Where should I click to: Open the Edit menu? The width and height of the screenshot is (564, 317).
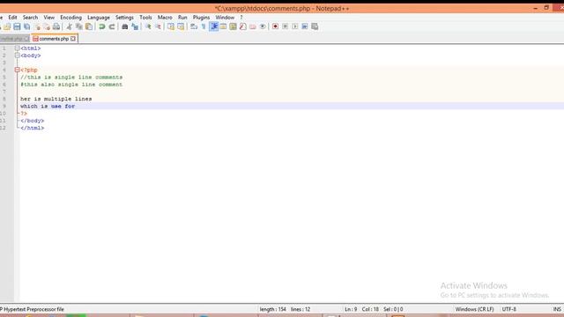(12, 18)
